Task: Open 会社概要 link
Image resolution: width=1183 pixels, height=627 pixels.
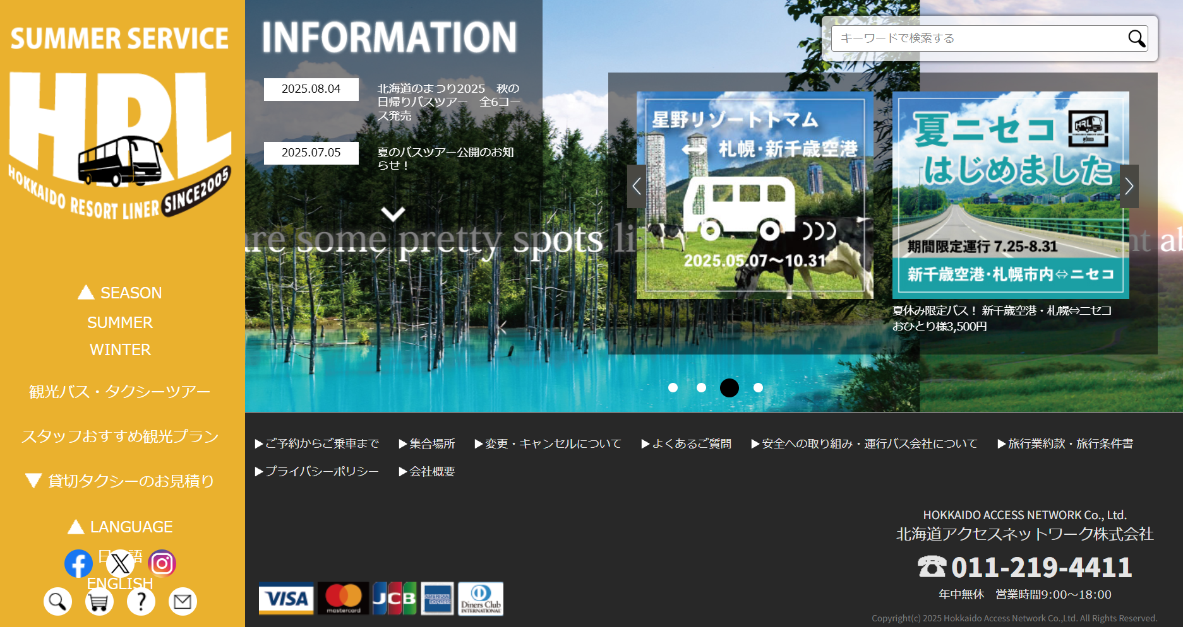Action: pos(426,471)
